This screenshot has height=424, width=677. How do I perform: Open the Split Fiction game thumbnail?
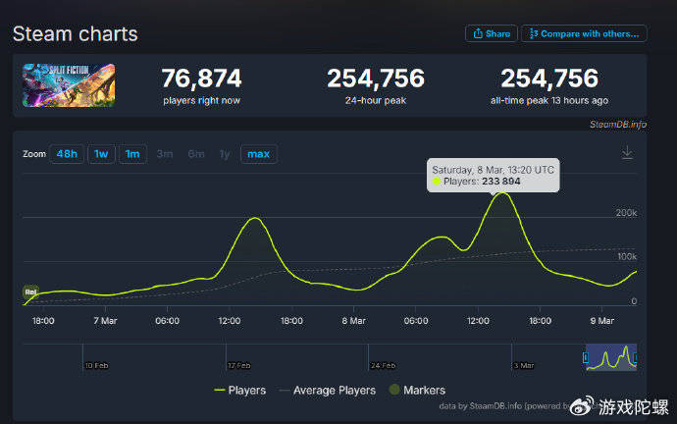pyautogui.click(x=69, y=85)
